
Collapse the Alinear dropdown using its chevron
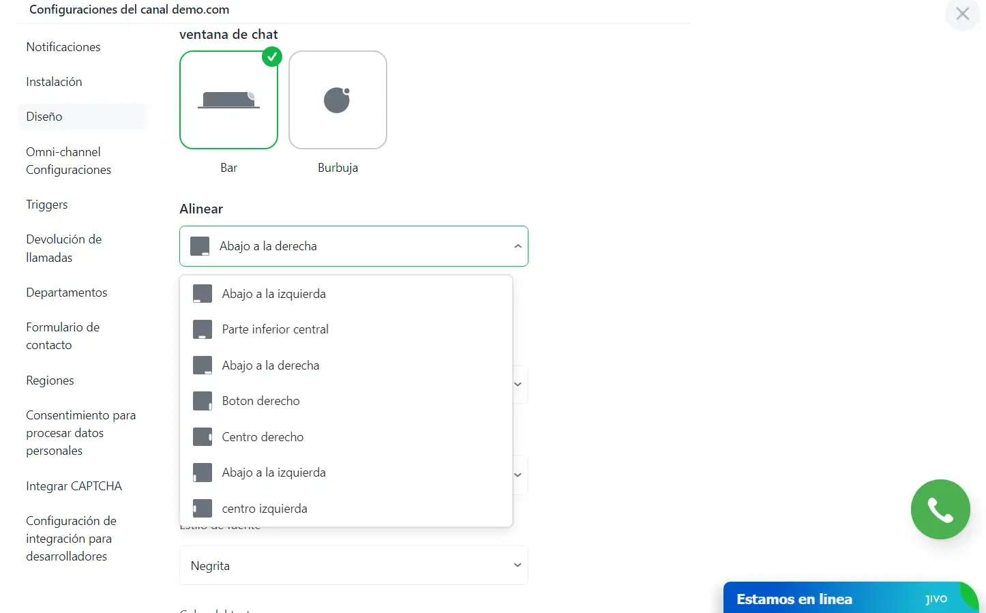(518, 246)
